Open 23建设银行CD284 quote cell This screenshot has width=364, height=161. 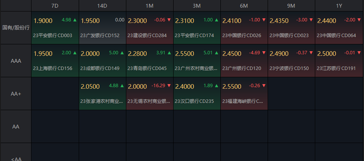click(150, 28)
